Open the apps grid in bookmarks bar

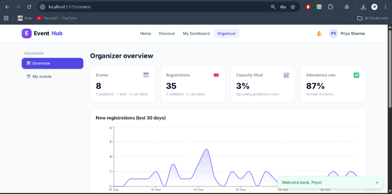6,18
